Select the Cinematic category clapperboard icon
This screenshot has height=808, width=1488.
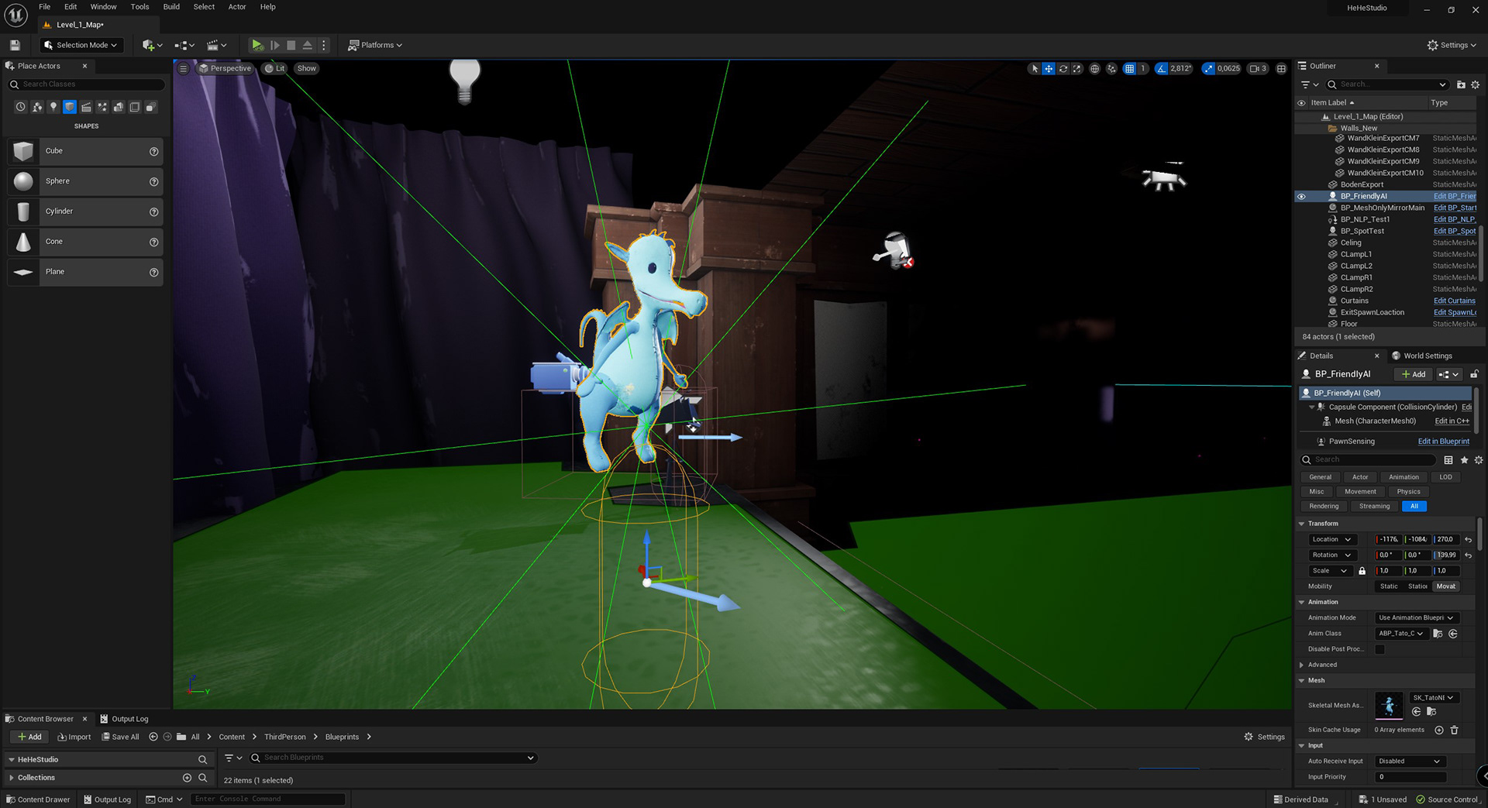coord(86,107)
